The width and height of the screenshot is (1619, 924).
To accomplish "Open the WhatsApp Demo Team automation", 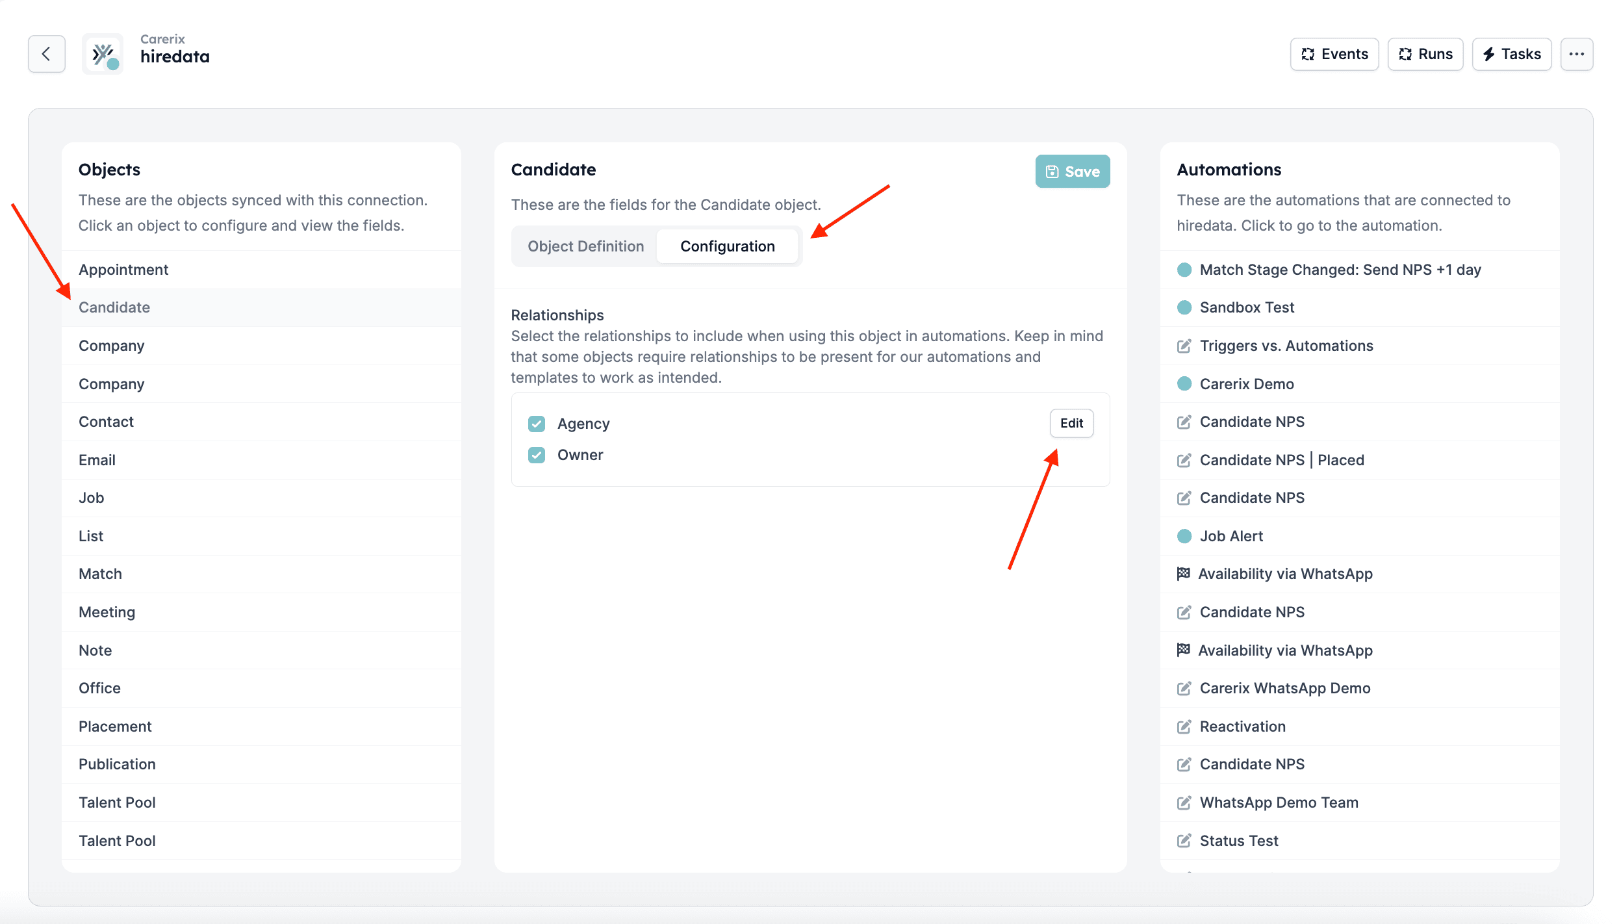I will coord(1360,802).
